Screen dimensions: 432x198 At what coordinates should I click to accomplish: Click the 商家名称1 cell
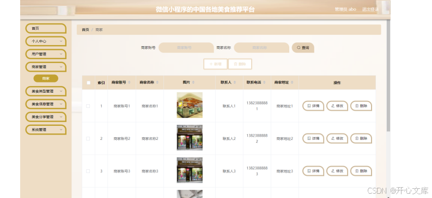coord(150,106)
